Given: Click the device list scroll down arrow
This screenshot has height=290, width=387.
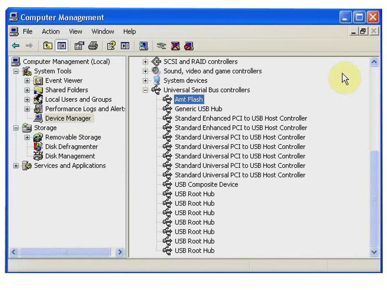Looking at the screenshot, I should [x=374, y=252].
